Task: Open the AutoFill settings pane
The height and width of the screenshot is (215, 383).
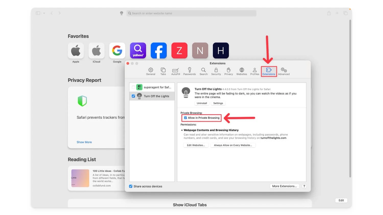Action: pyautogui.click(x=176, y=71)
